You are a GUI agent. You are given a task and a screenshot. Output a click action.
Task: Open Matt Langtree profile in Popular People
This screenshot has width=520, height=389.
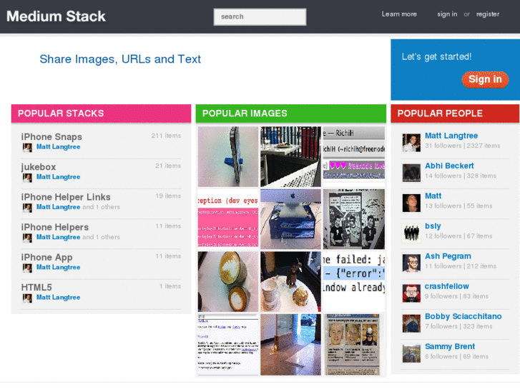[451, 136]
